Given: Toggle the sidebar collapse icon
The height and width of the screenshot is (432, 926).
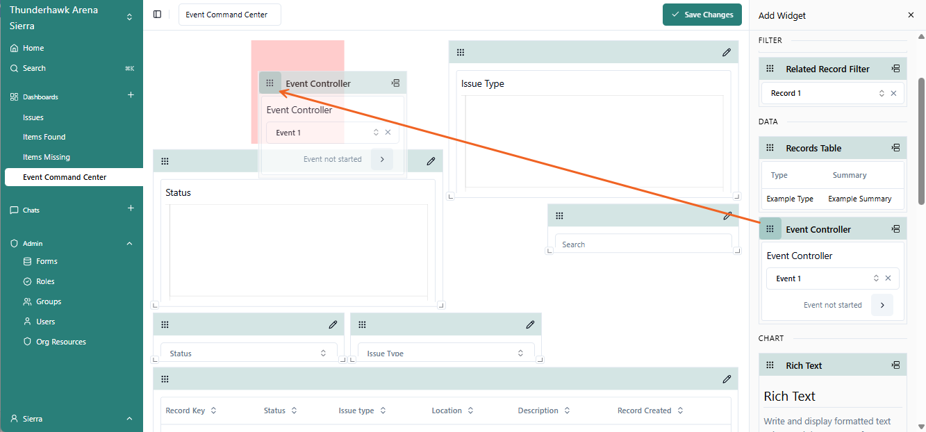Looking at the screenshot, I should (x=157, y=15).
